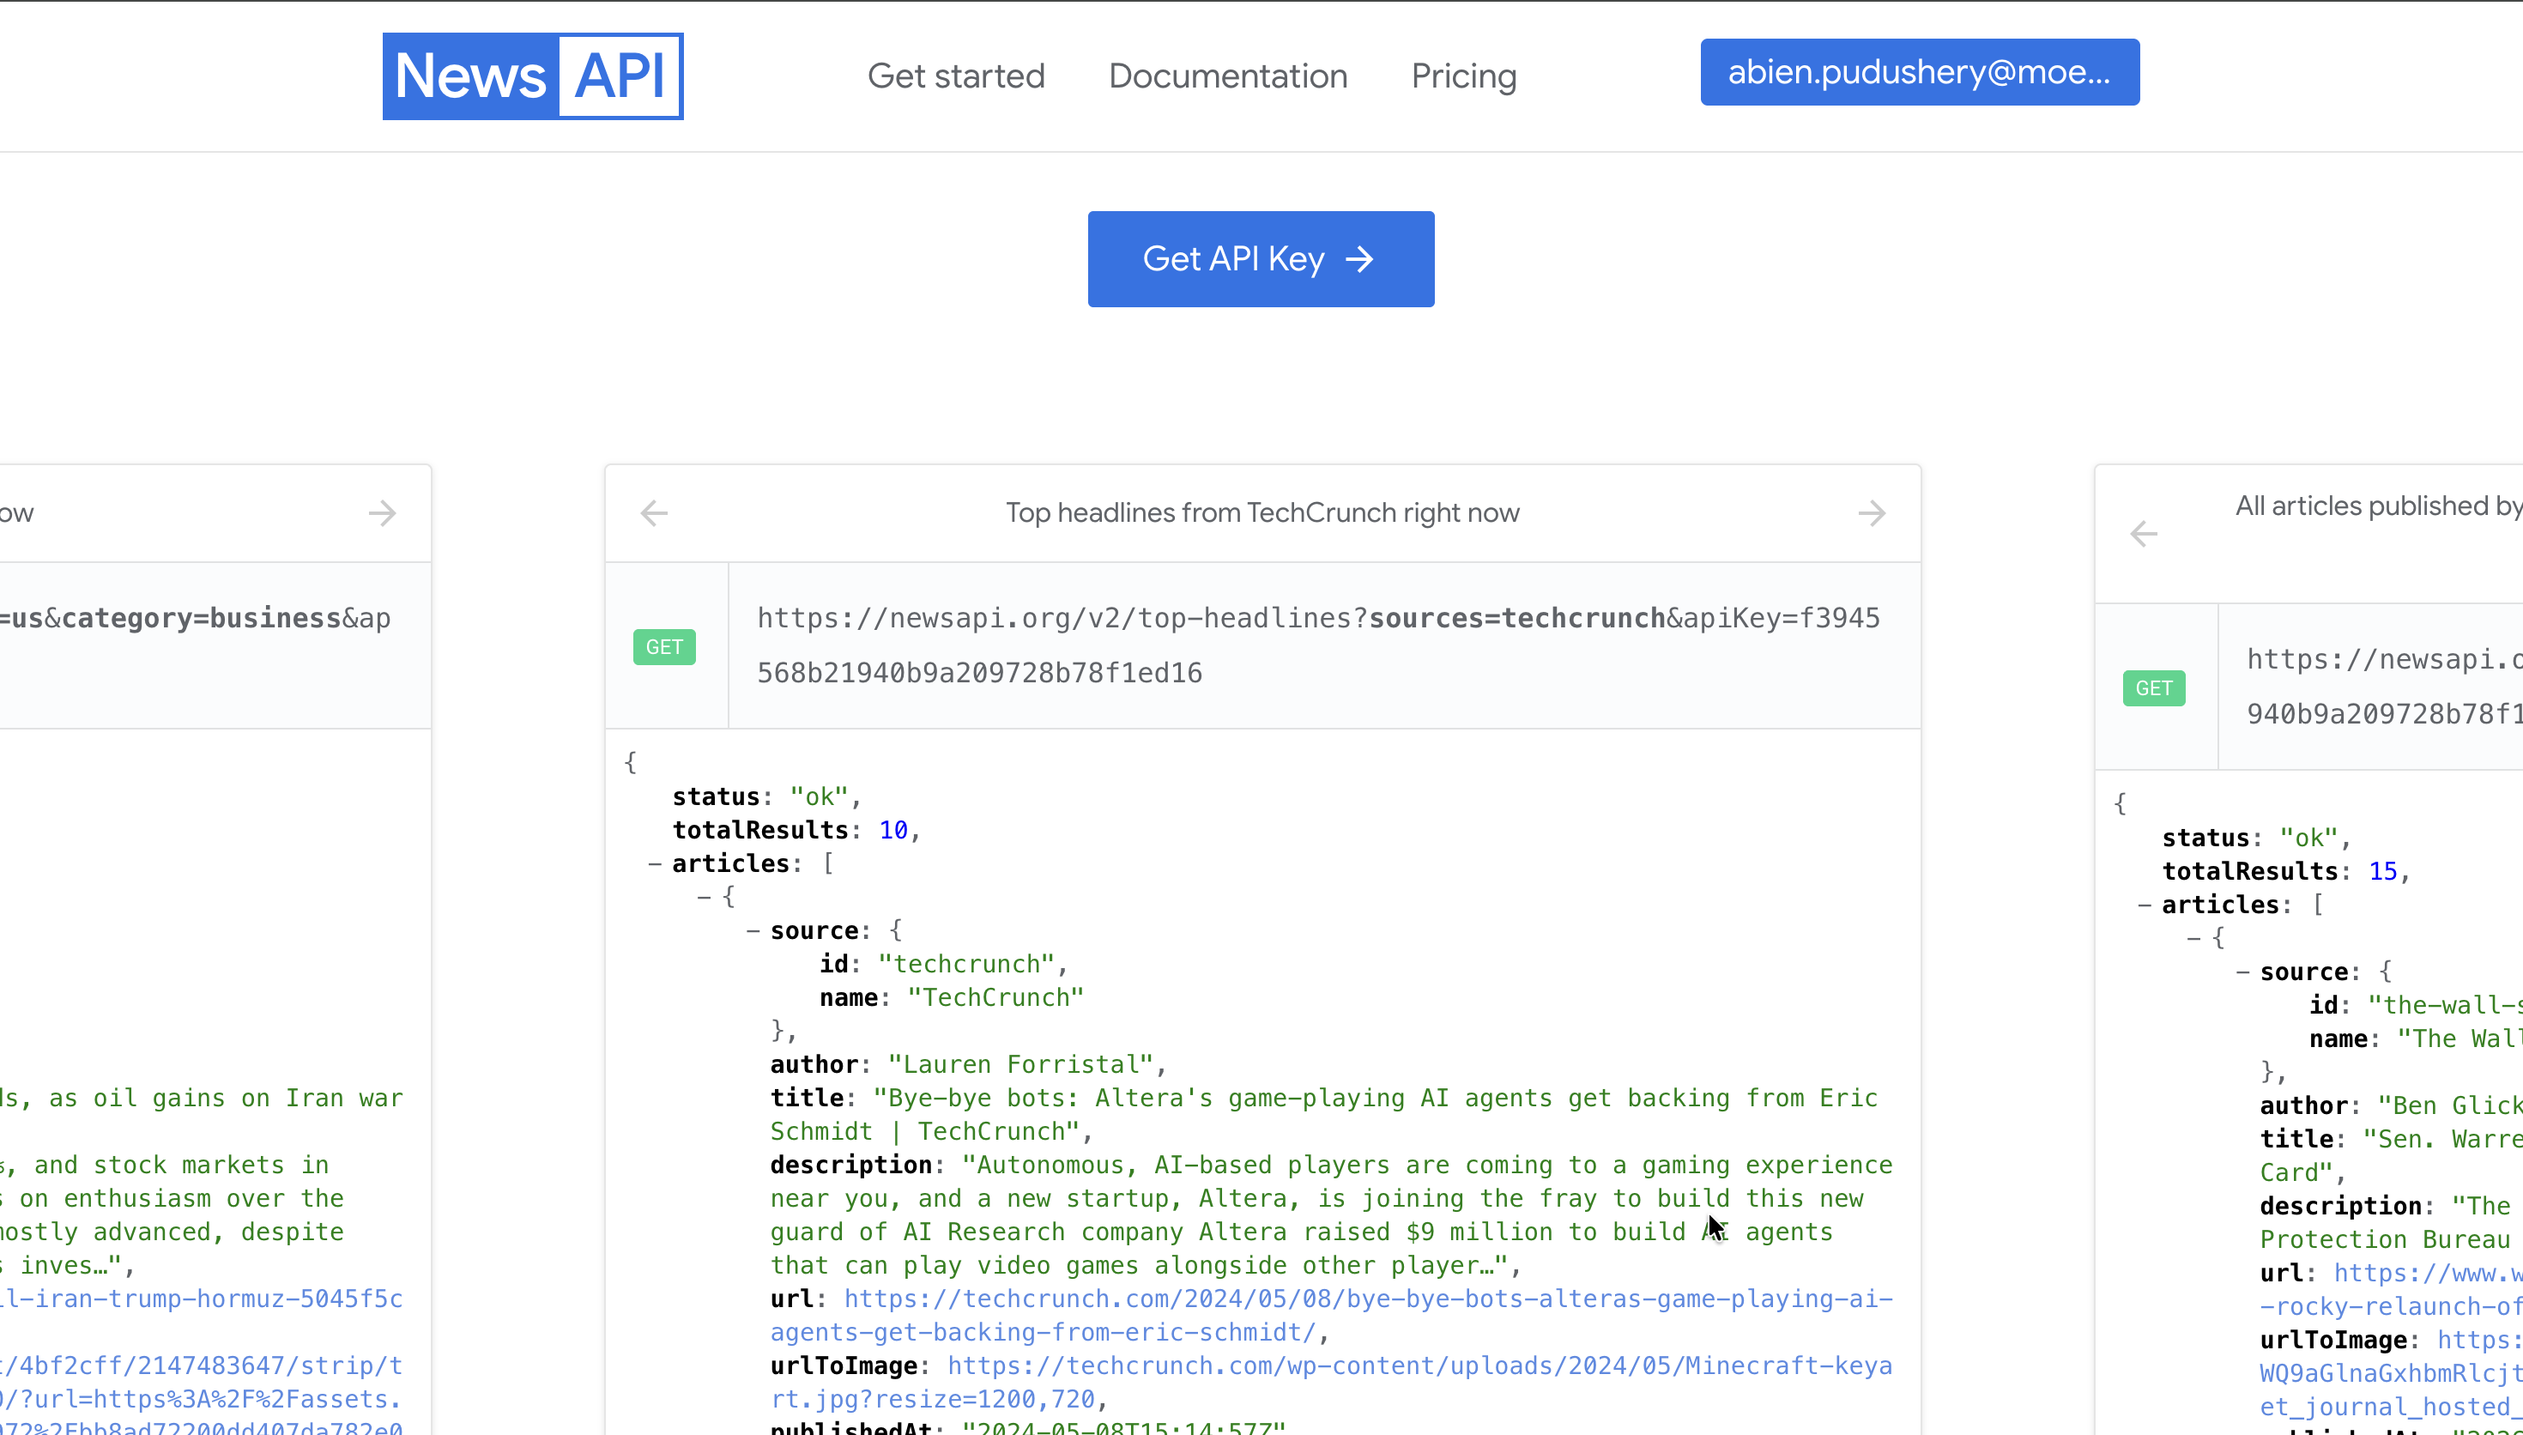Click the id value "techcrunch"

pyautogui.click(x=965, y=965)
